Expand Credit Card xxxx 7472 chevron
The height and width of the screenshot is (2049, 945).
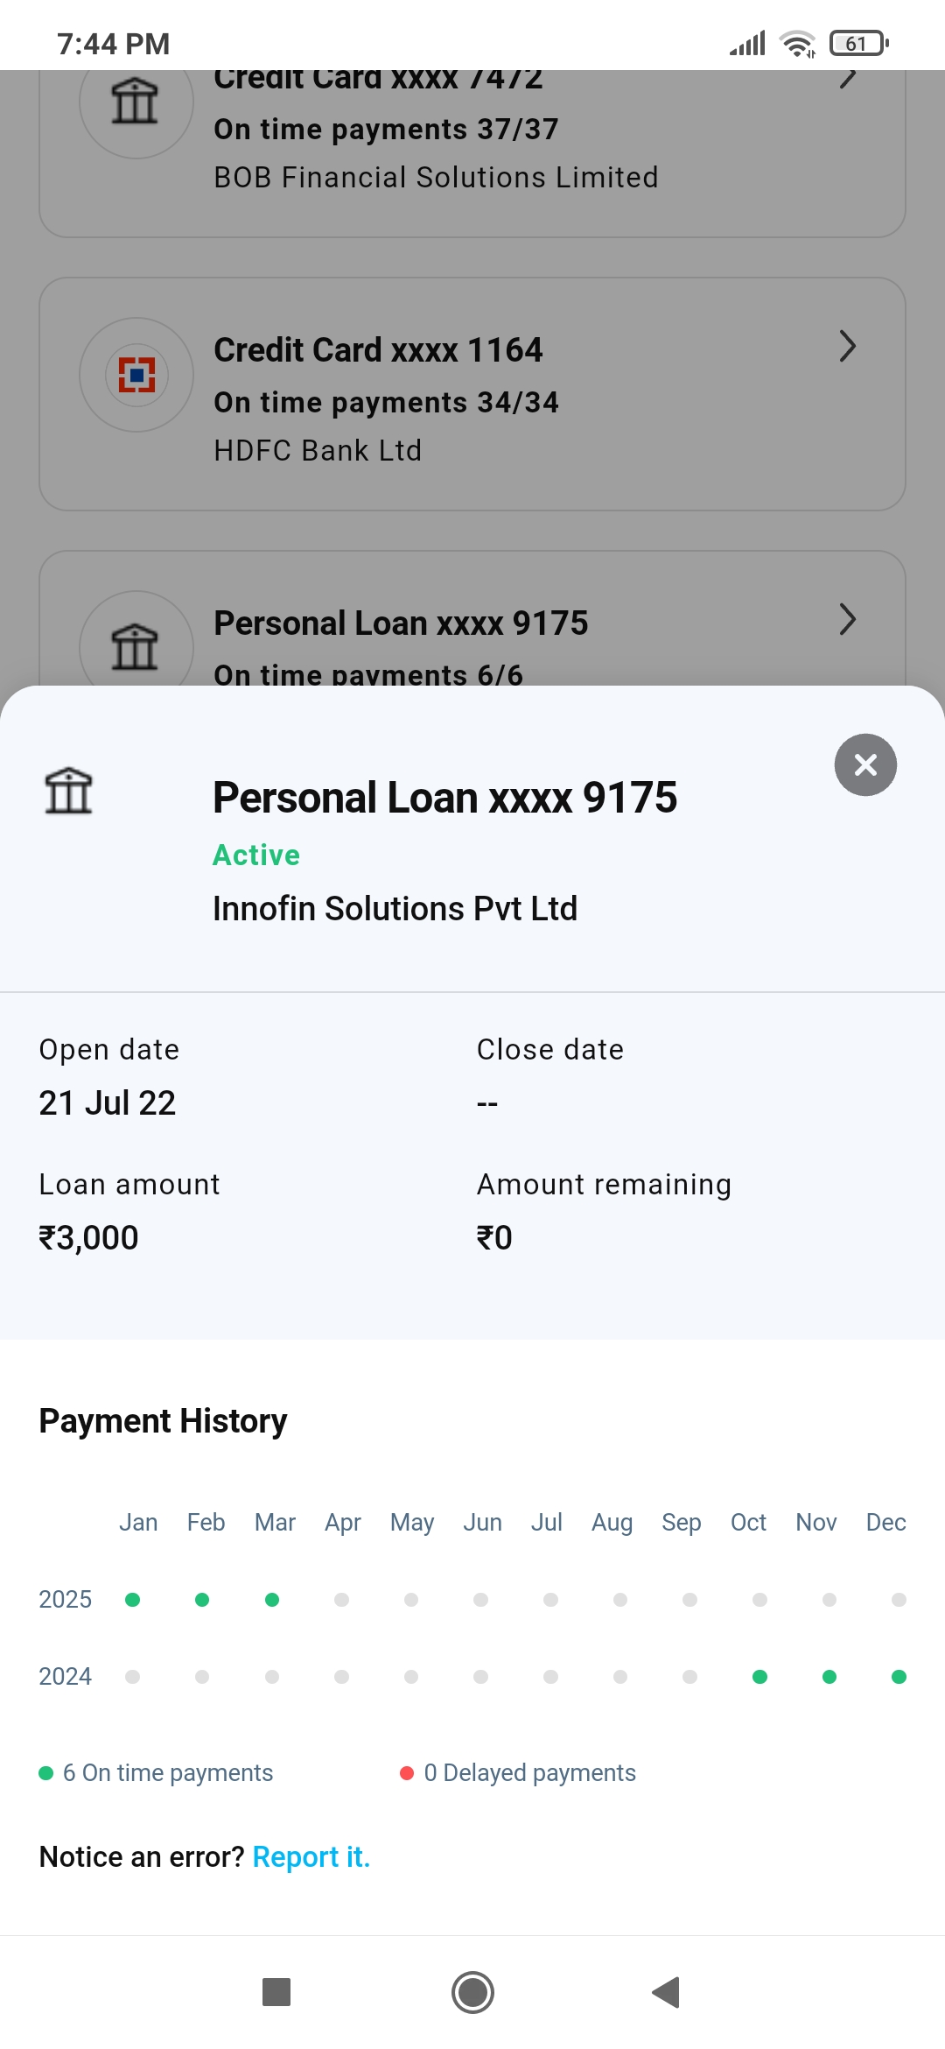(847, 79)
